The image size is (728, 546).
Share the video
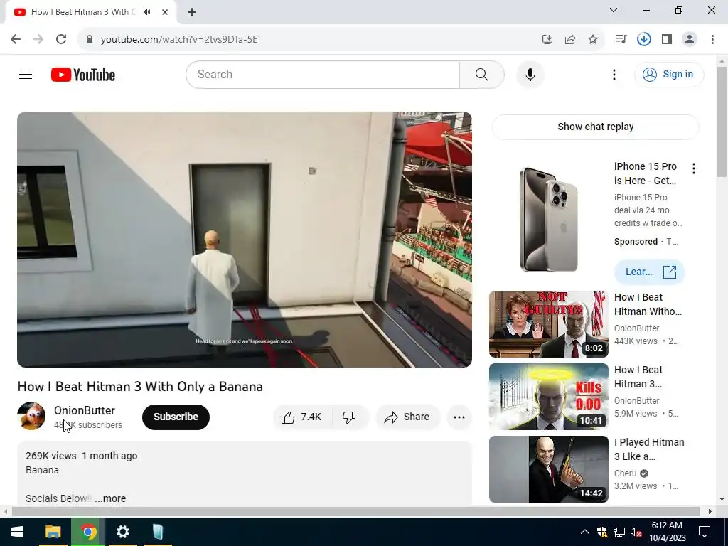point(407,417)
